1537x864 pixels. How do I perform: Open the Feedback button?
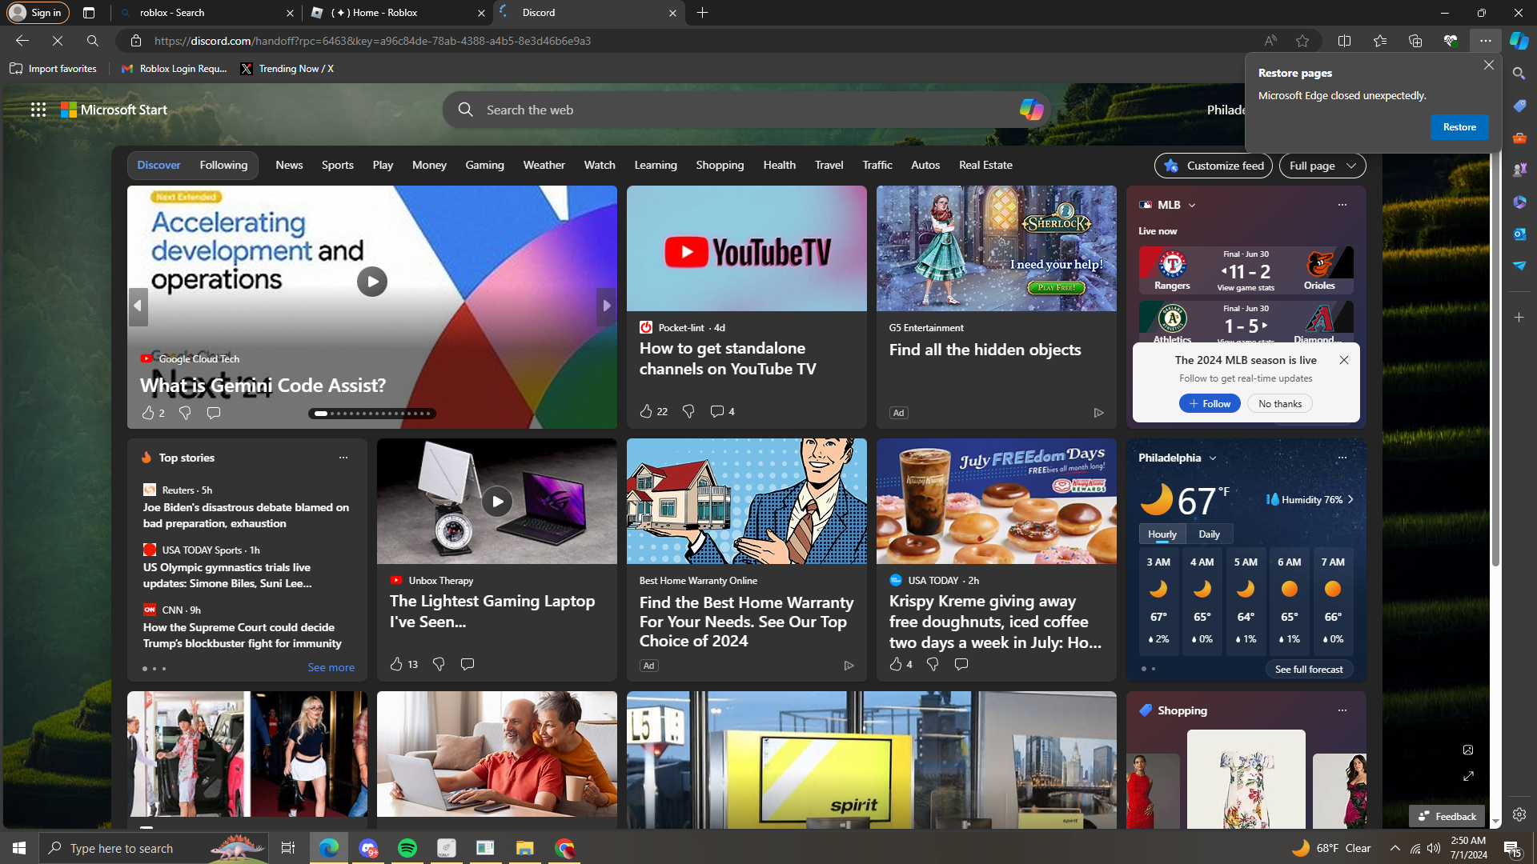[1447, 816]
